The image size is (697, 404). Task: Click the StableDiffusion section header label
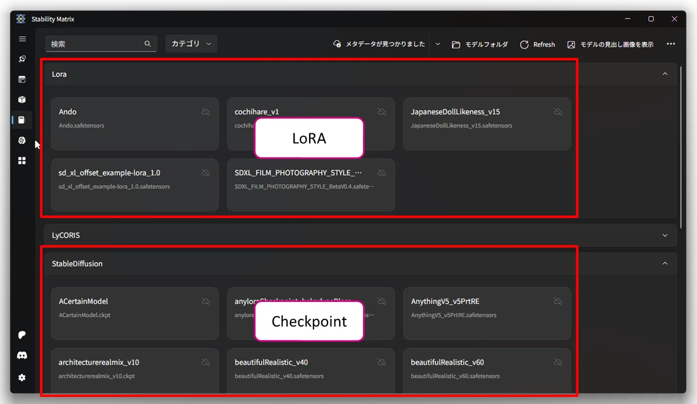(x=77, y=264)
